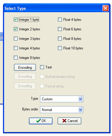Image resolution: width=112 pixels, height=136 pixels.
Task: Tick the Float 6 bytes checkbox
Action: (x=60, y=29)
